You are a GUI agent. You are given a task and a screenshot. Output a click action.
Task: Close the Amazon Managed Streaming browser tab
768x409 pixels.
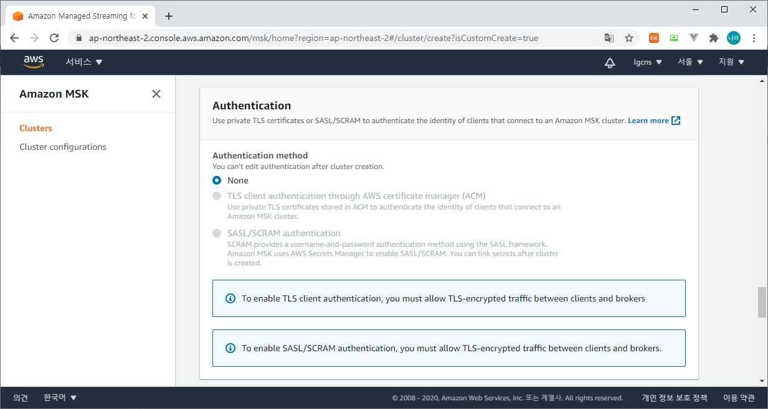pyautogui.click(x=145, y=16)
